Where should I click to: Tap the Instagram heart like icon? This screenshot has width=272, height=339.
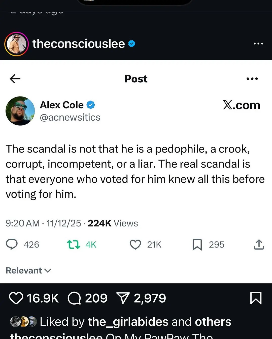16,298
